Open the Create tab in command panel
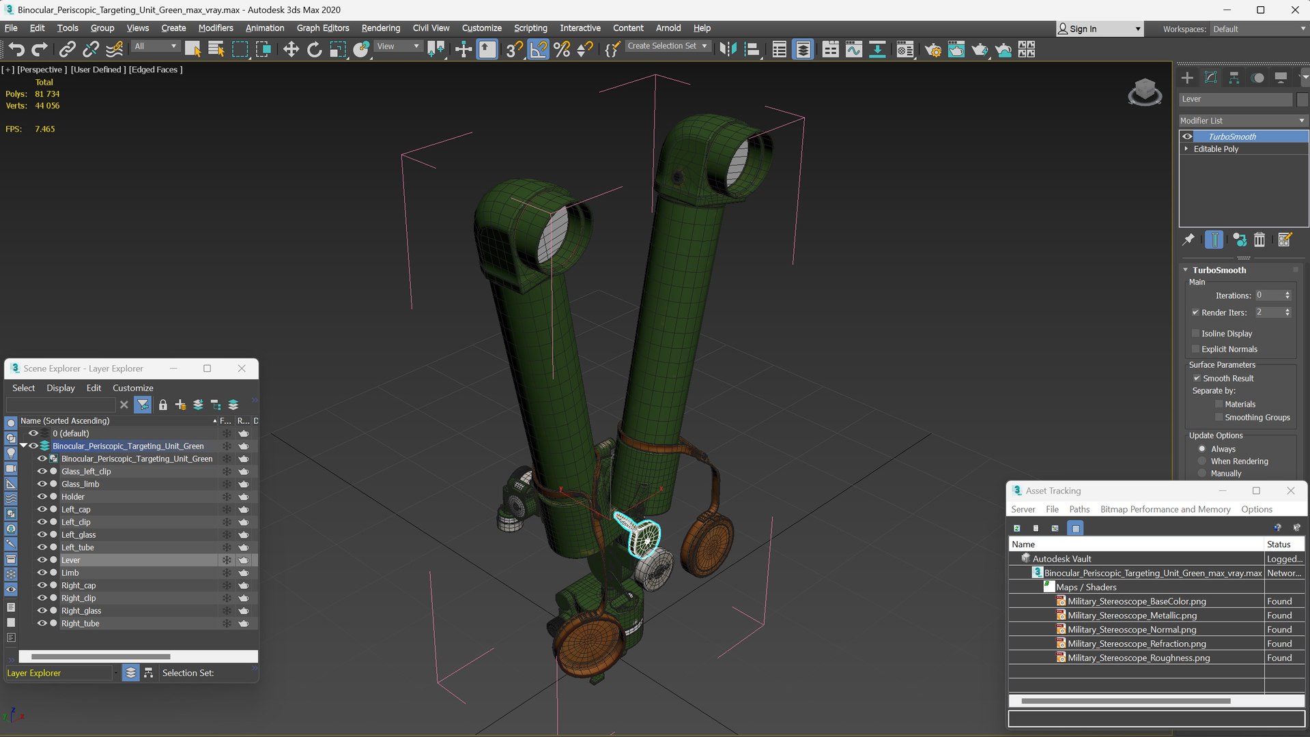The height and width of the screenshot is (737, 1310). pyautogui.click(x=1187, y=78)
